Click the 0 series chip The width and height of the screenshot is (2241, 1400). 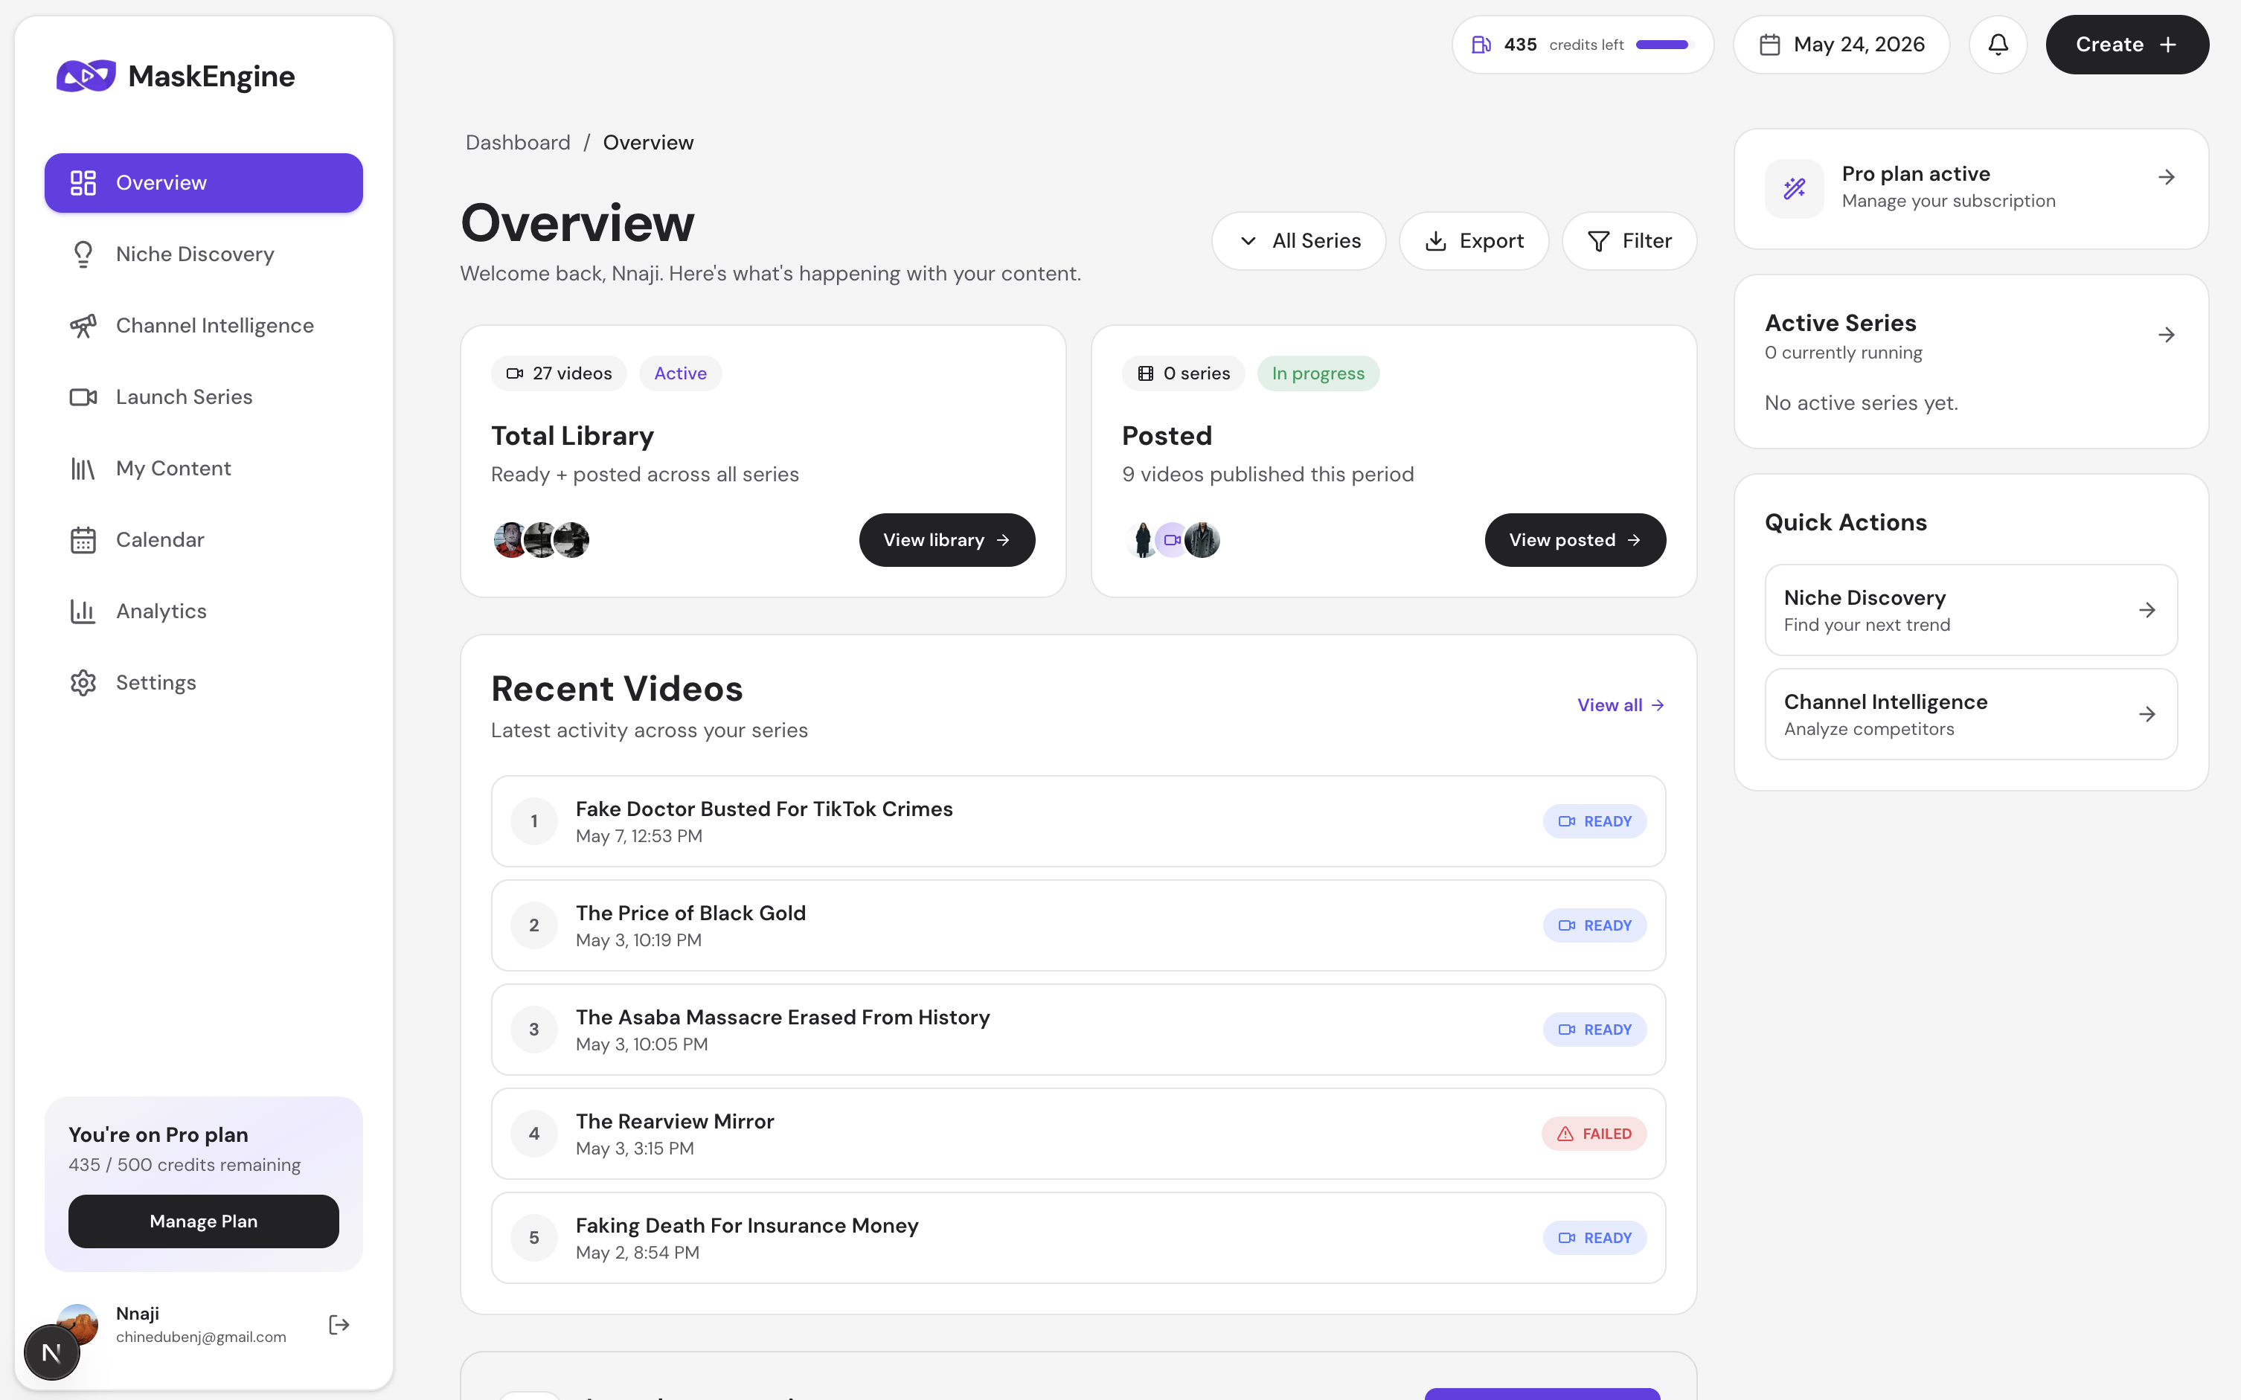[x=1182, y=373]
